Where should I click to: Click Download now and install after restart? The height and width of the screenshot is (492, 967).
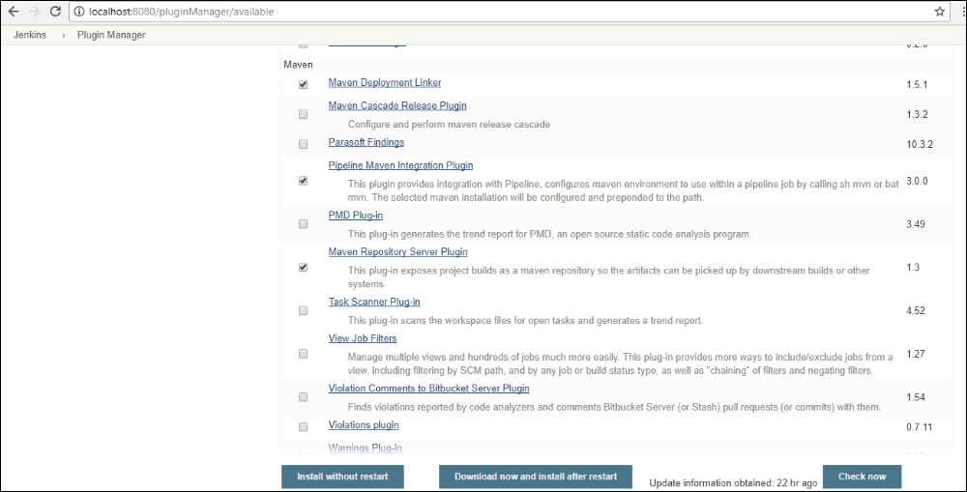coord(536,477)
